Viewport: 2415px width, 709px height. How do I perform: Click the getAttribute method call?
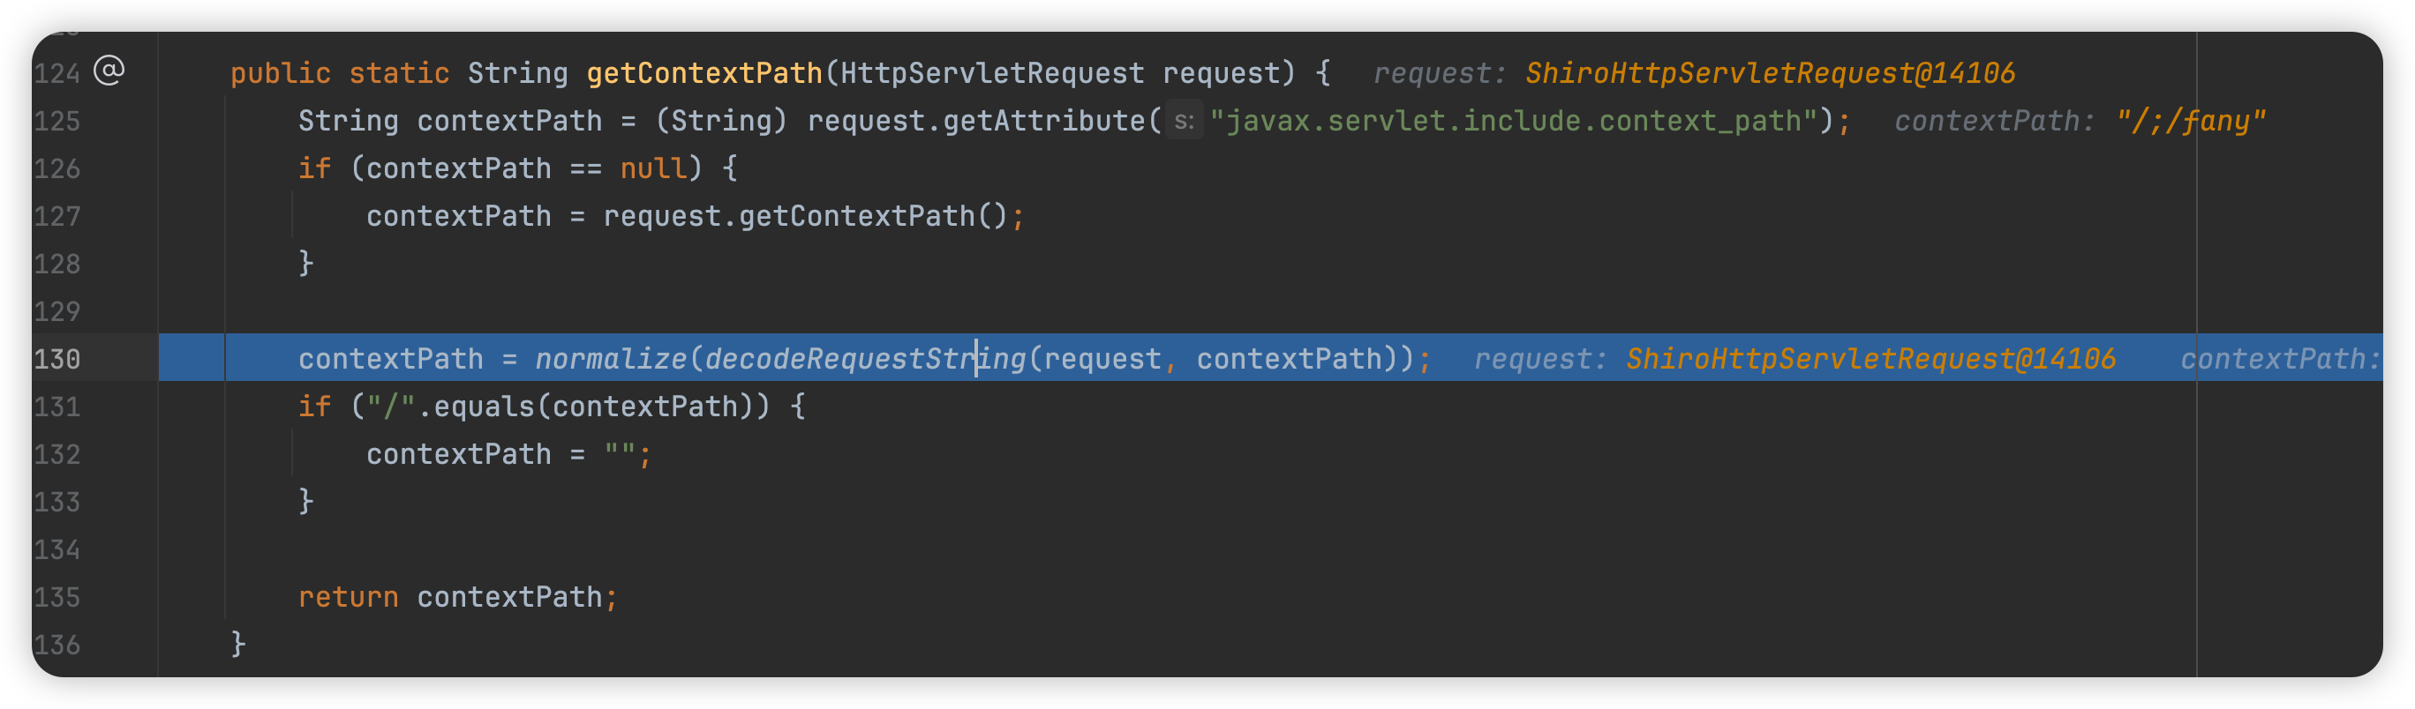(x=1042, y=121)
